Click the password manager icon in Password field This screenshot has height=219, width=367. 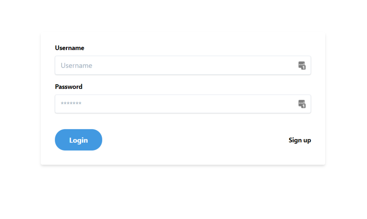302,104
